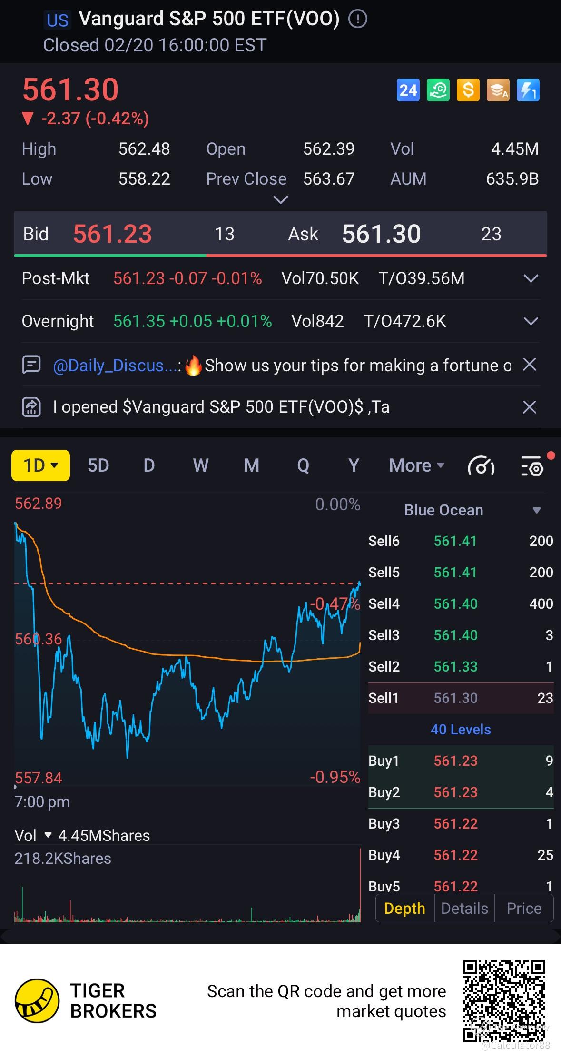Select the Buy1 561.23 order row
Image resolution: width=561 pixels, height=1058 pixels.
(x=461, y=761)
